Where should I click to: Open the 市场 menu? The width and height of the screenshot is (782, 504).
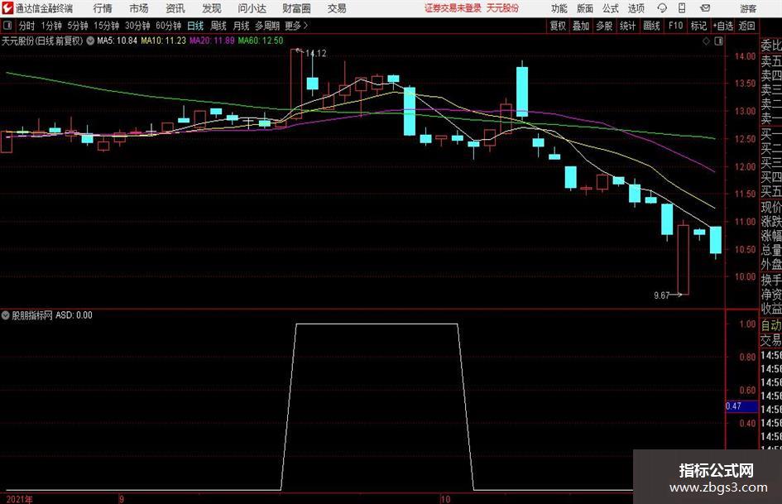pos(139,8)
